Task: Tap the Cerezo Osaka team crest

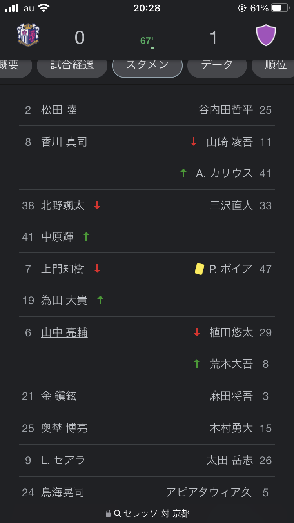Action: 28,35
